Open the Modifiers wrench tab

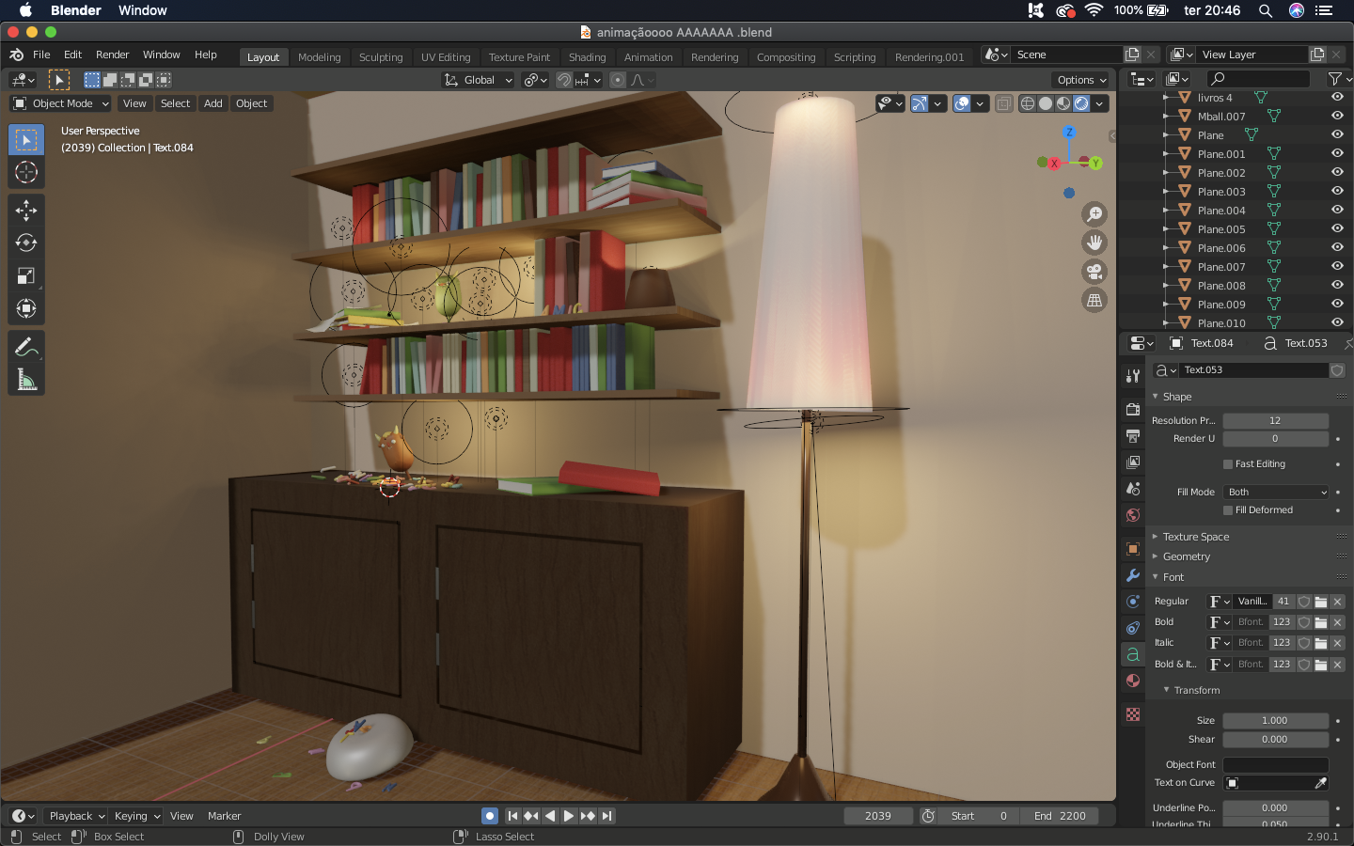click(x=1133, y=575)
